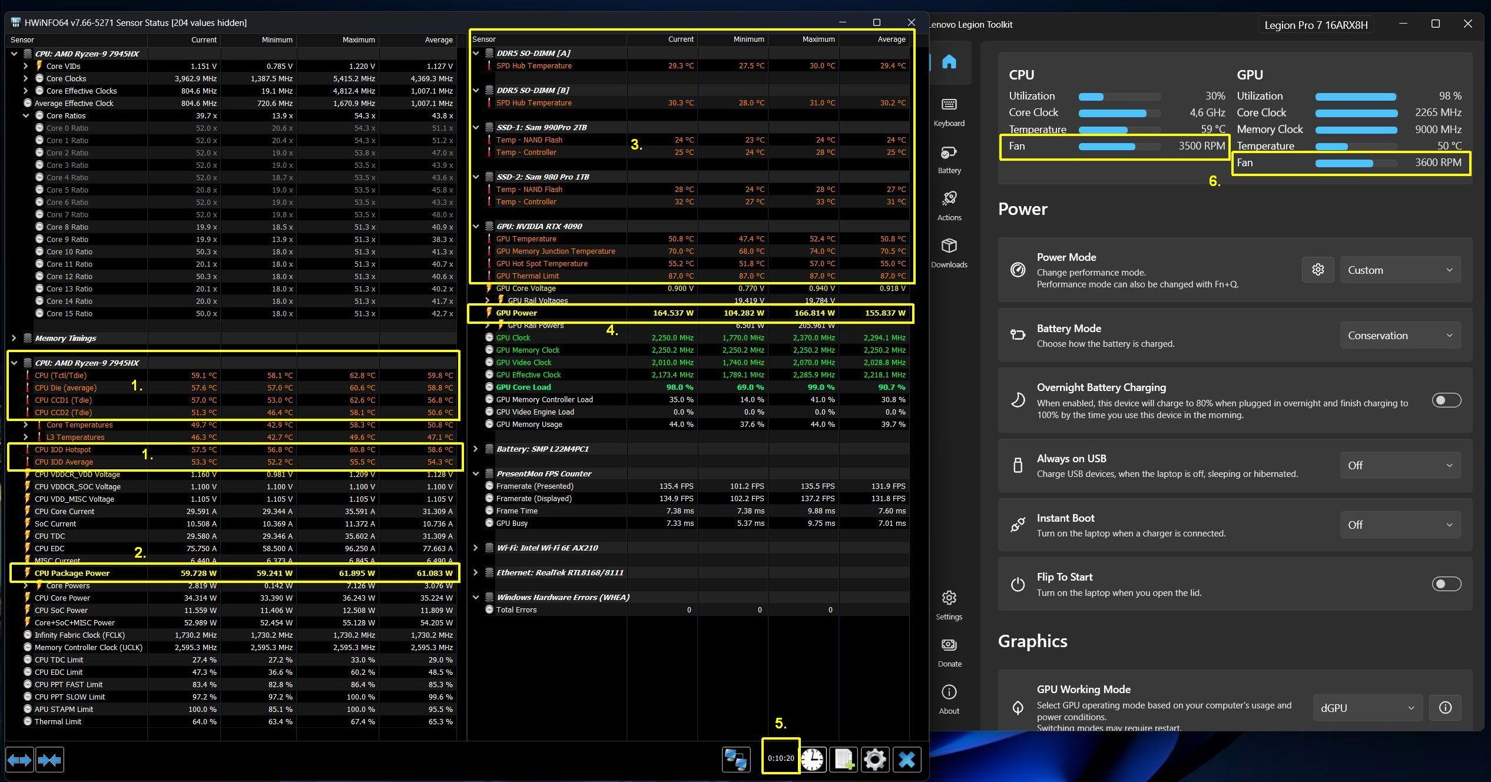Click the Always on USB icon
Screen dimensions: 1491x782
tap(1018, 465)
